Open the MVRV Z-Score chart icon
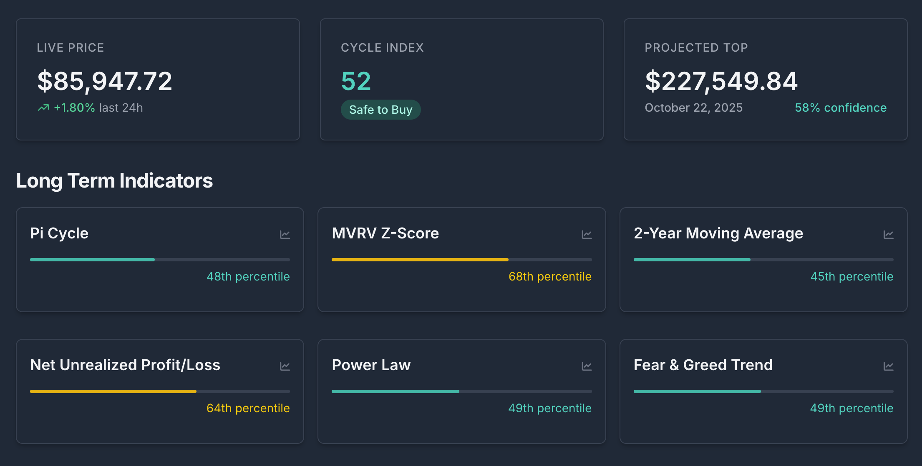 click(x=587, y=235)
